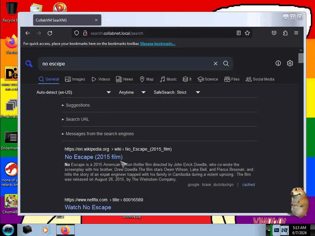Open tracking protection shield icon
The image size is (315, 236).
click(x=77, y=33)
